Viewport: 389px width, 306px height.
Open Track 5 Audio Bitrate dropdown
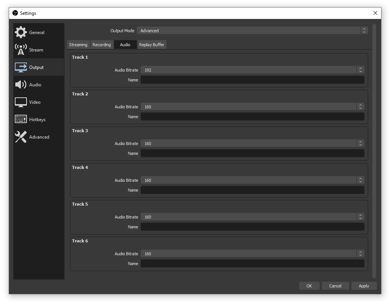(252, 217)
